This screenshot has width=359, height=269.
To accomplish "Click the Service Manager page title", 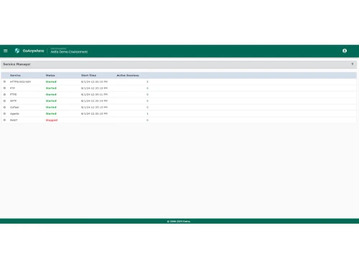I will pos(17,64).
